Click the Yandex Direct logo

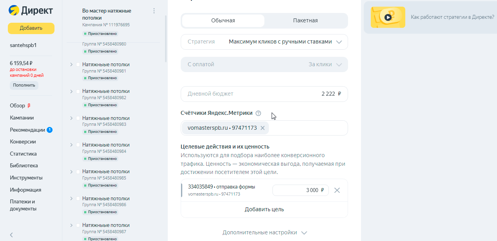[x=31, y=11]
